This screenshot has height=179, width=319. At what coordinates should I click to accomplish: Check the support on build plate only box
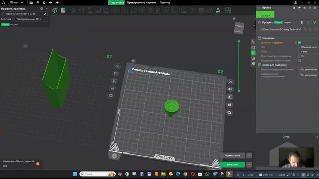pos(299,61)
